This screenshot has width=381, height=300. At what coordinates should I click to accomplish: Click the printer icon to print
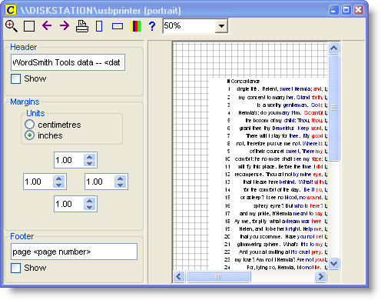(x=82, y=26)
